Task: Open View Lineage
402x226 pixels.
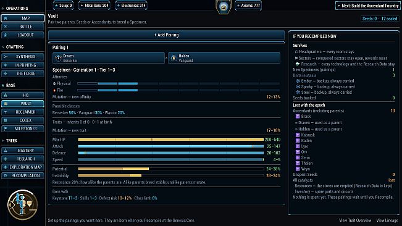Action: tap(387, 220)
